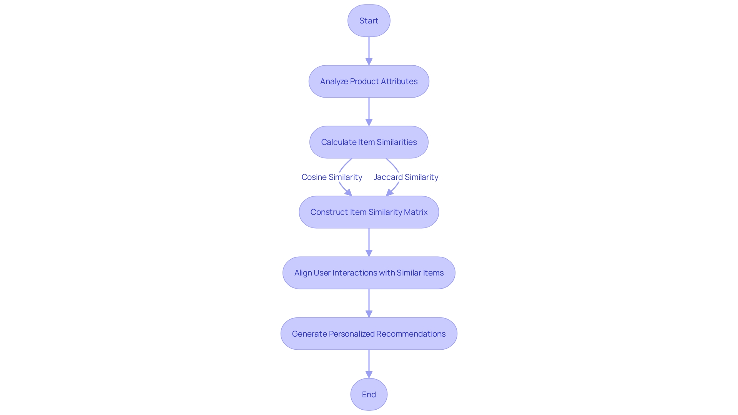Click the Generate Personalized Recommendations node
This screenshot has height=415, width=738.
pyautogui.click(x=369, y=334)
